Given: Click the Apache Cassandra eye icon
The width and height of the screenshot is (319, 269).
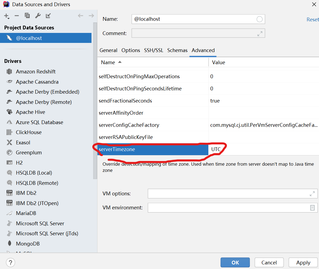Looking at the screenshot, I should point(9,81).
